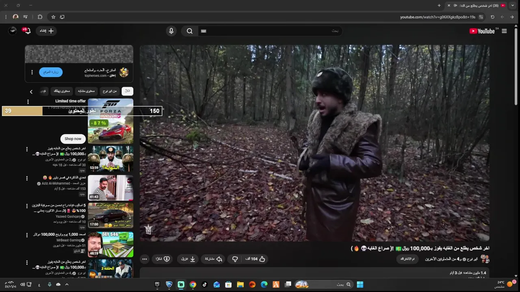The width and height of the screenshot is (520, 292).
Task: Select the 'الكل' filter chip
Action: coord(127,91)
